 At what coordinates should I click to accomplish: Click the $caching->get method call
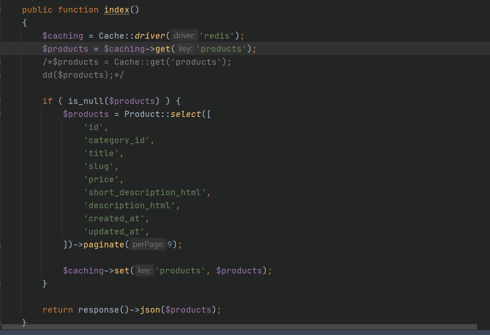(x=137, y=49)
